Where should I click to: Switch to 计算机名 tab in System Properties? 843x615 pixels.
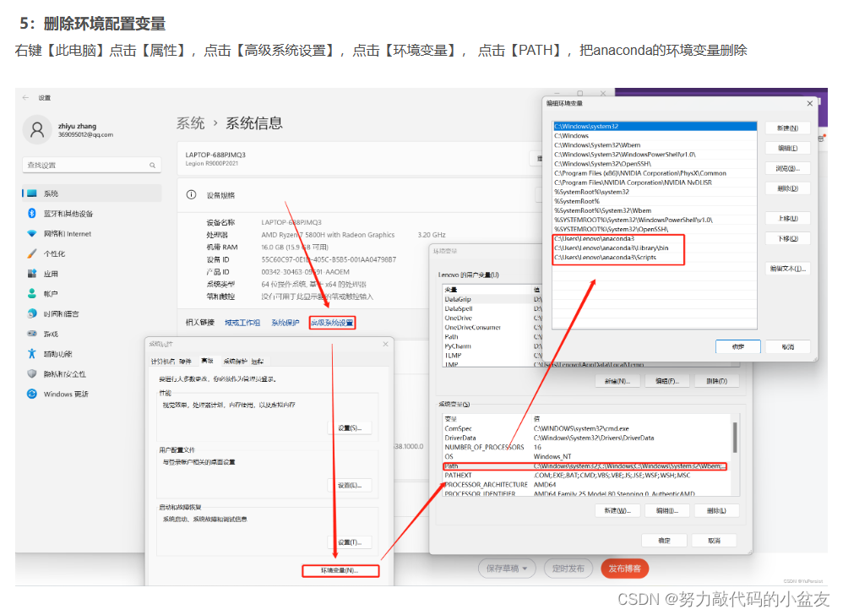pos(162,362)
